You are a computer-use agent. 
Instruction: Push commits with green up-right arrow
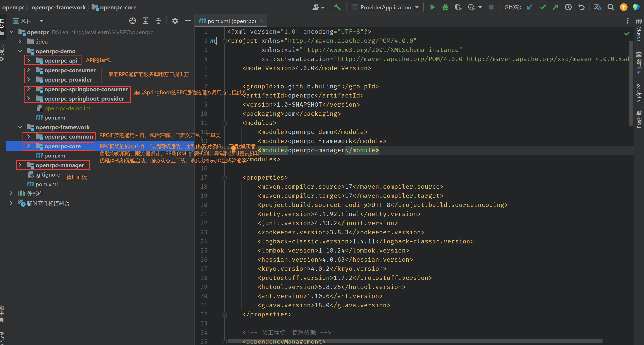tap(555, 7)
